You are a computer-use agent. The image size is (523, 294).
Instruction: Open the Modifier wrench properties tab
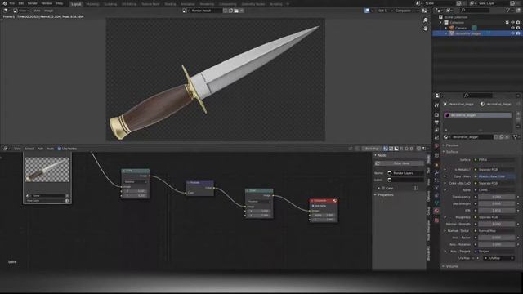point(436,172)
